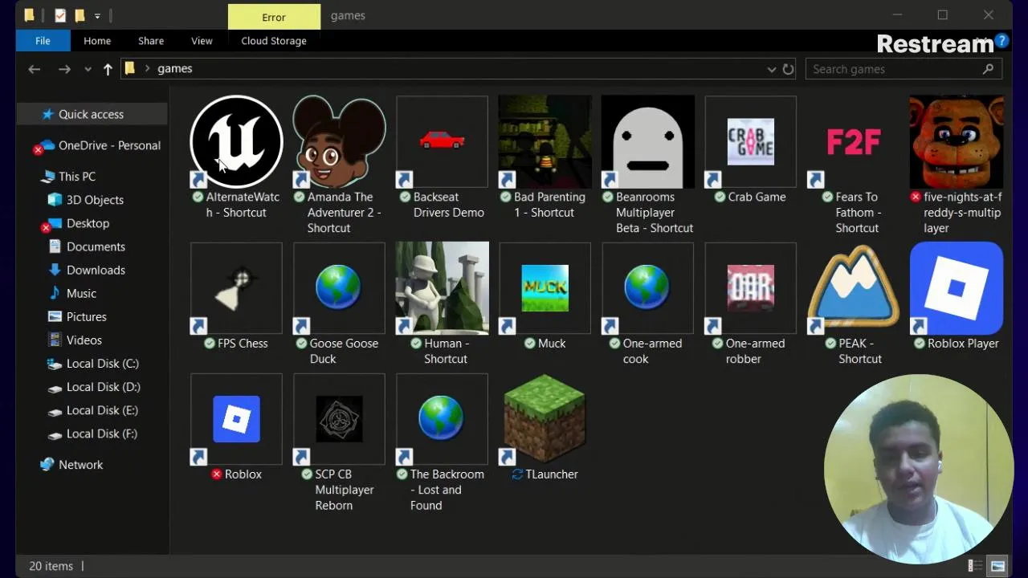1028x578 pixels.
Task: Switch to details view in status bar
Action: [x=975, y=566]
